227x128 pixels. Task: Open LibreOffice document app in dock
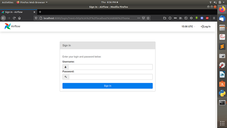point(222,75)
